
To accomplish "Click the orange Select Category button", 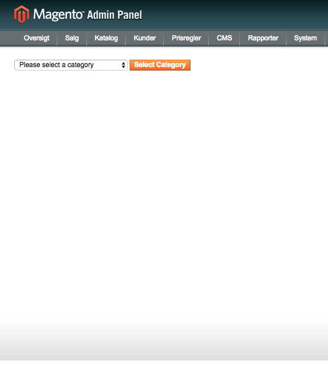I will tap(160, 65).
